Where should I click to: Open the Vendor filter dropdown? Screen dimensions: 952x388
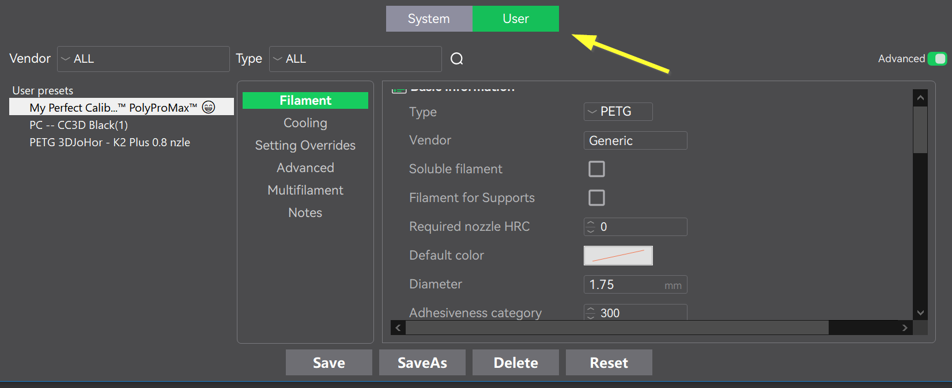coord(143,59)
